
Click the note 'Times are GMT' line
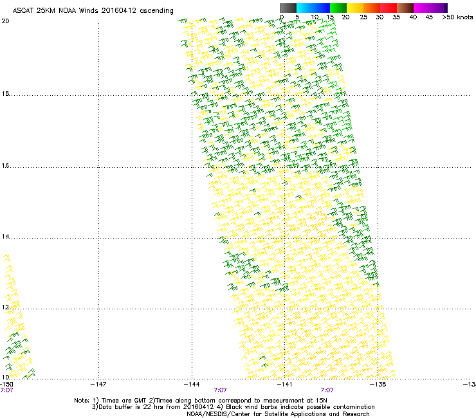201,401
